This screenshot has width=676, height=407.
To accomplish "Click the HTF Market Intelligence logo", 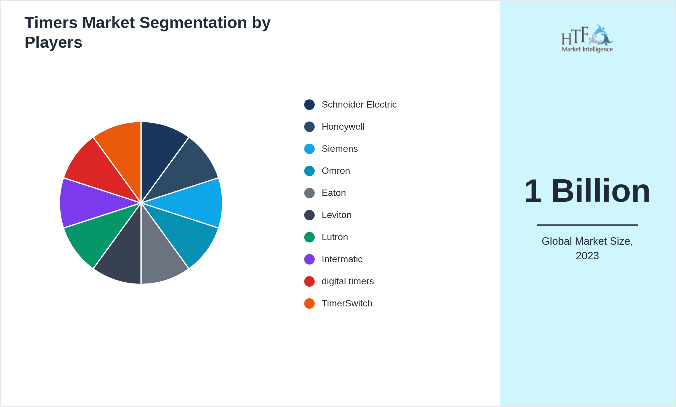I will [x=587, y=38].
